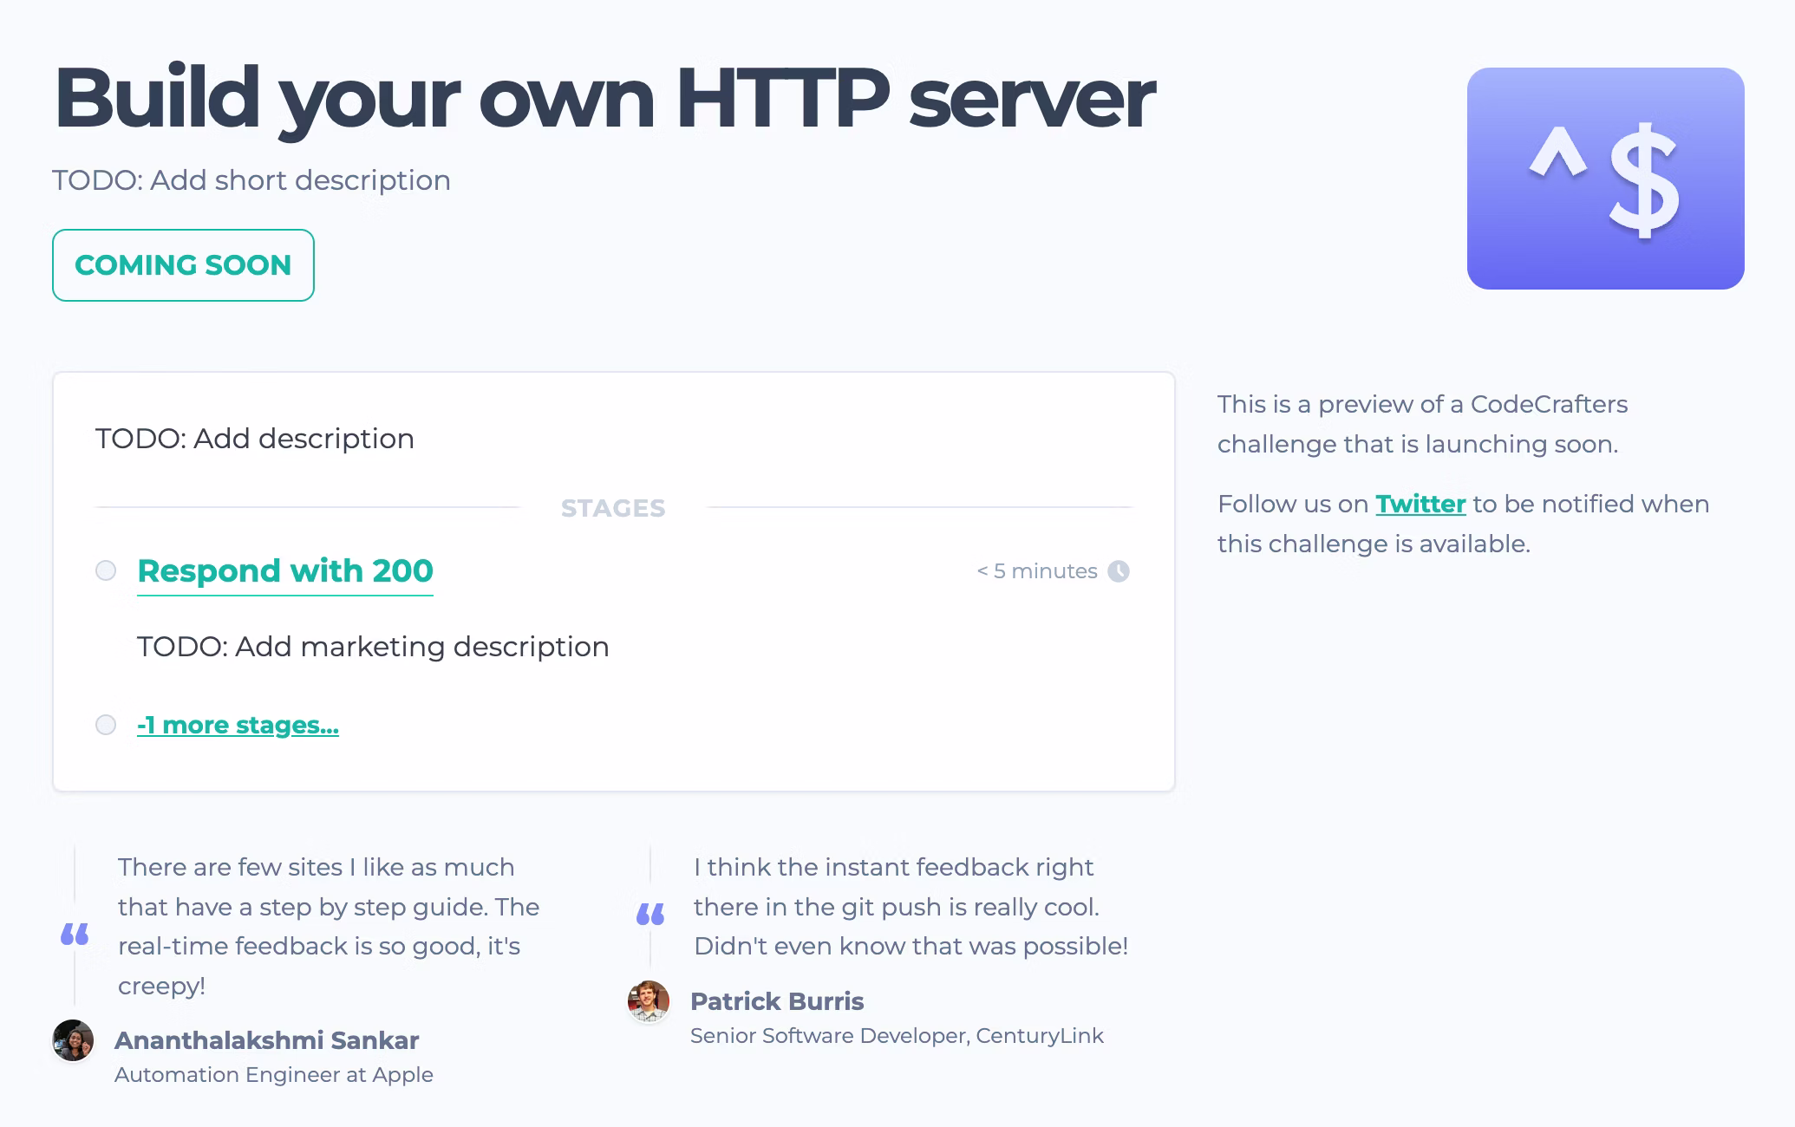The height and width of the screenshot is (1127, 1795).
Task: Click the "TODO: Add marketing description" text
Action: 373,647
